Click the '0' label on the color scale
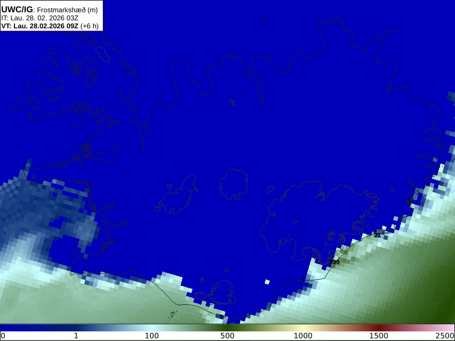 point(3,336)
